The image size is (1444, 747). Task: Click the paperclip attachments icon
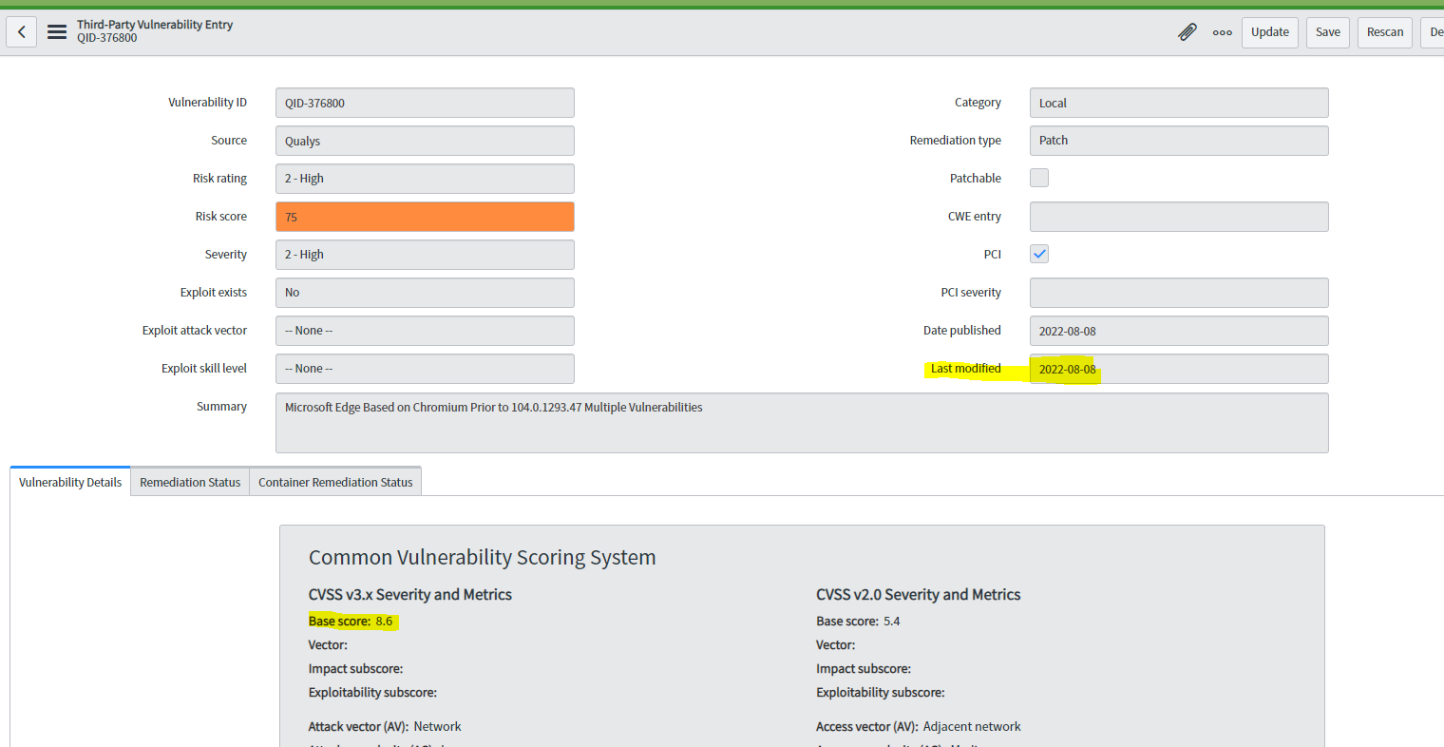tap(1187, 32)
